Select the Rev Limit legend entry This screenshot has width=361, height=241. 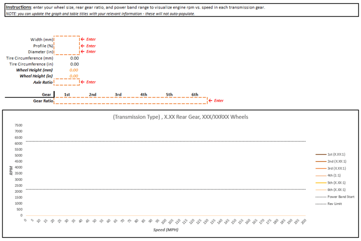(x=334, y=204)
